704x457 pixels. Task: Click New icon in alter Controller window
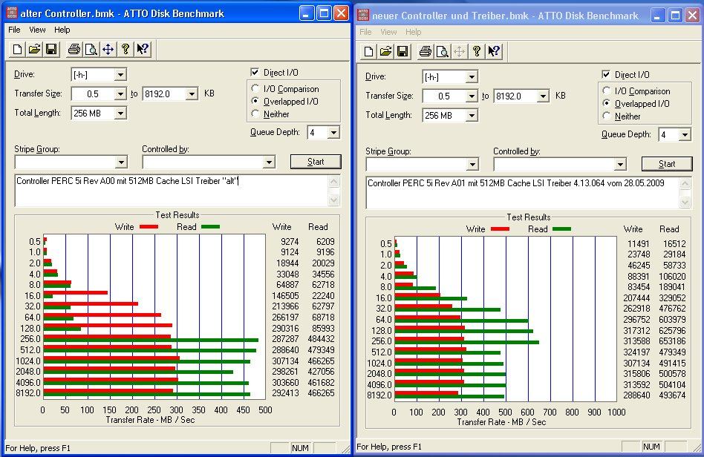(x=18, y=49)
